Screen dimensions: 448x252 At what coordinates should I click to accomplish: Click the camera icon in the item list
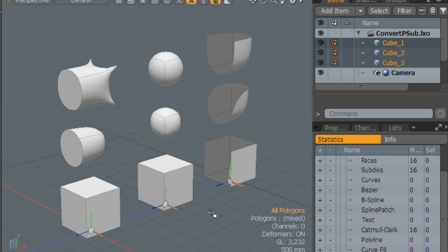(x=377, y=73)
